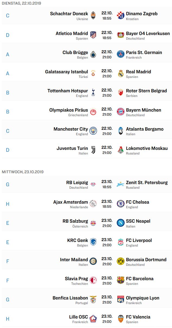Open the Olympique Lyon team link
This screenshot has height=328, width=172.
coord(142,298)
